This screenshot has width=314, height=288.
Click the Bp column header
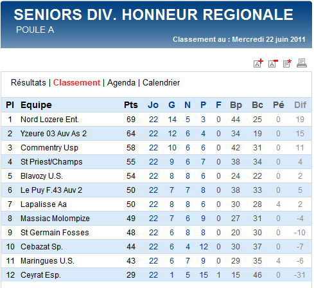[236, 105]
